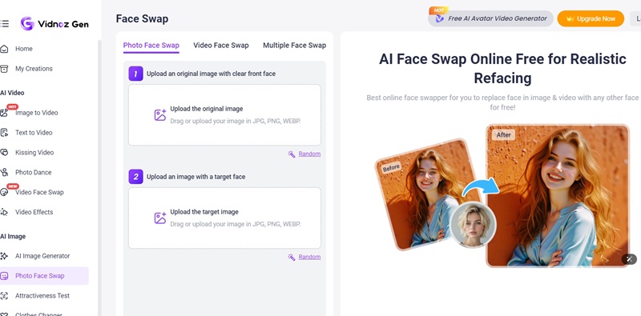Open My Creations in sidebar
This screenshot has width=641, height=316.
coord(34,69)
